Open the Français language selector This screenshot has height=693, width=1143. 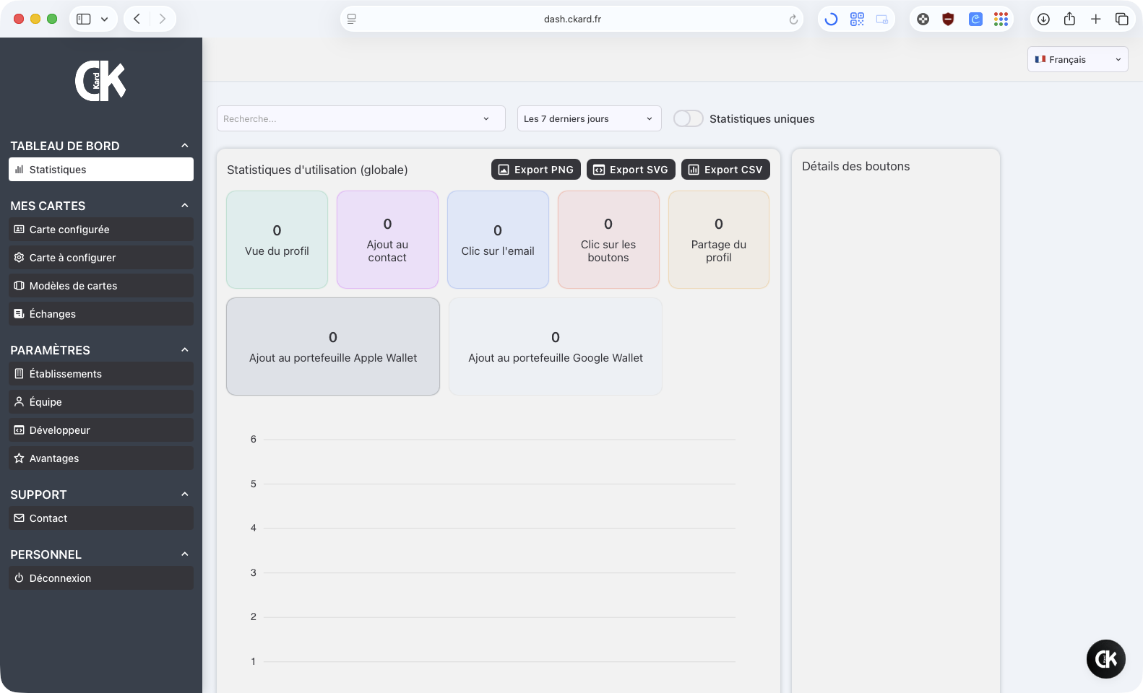click(x=1077, y=59)
